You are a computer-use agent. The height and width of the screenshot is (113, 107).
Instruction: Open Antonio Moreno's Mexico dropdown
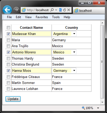pyautogui.click(x=64, y=52)
